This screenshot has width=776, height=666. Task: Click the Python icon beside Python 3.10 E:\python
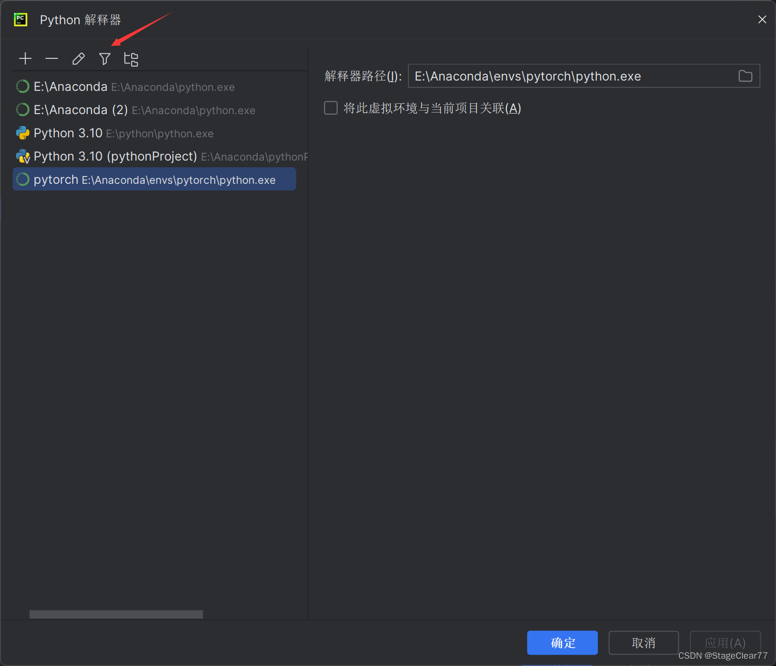pos(23,133)
